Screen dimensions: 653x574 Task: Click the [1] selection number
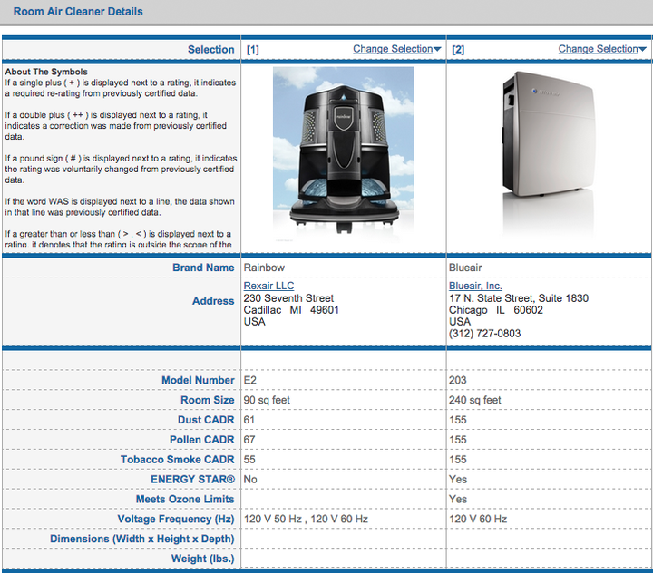point(253,50)
